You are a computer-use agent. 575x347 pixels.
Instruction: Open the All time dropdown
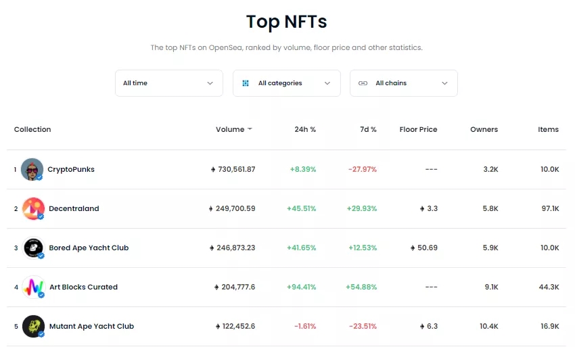tap(168, 83)
